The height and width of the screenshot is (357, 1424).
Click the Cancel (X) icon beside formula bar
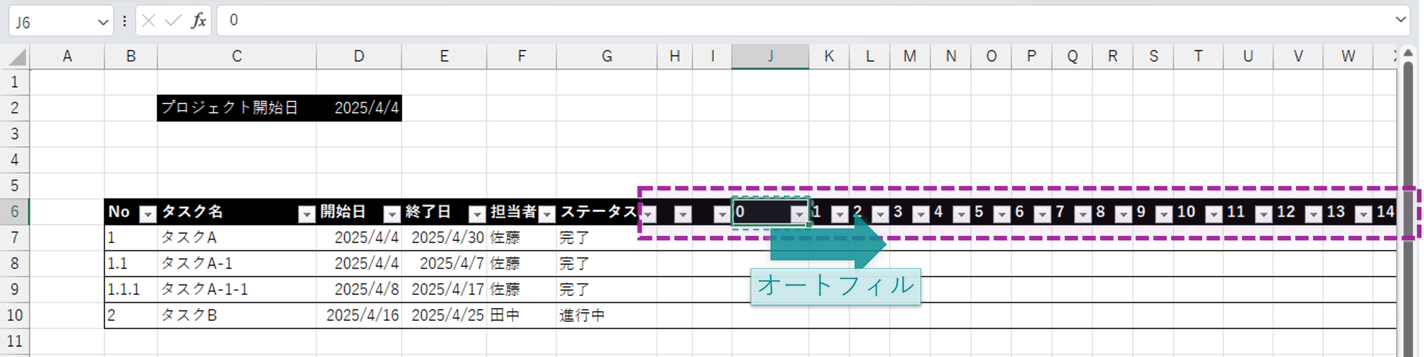click(x=147, y=20)
